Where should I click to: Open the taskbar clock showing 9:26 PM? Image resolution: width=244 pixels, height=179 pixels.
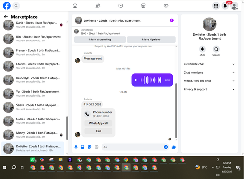point(227,167)
